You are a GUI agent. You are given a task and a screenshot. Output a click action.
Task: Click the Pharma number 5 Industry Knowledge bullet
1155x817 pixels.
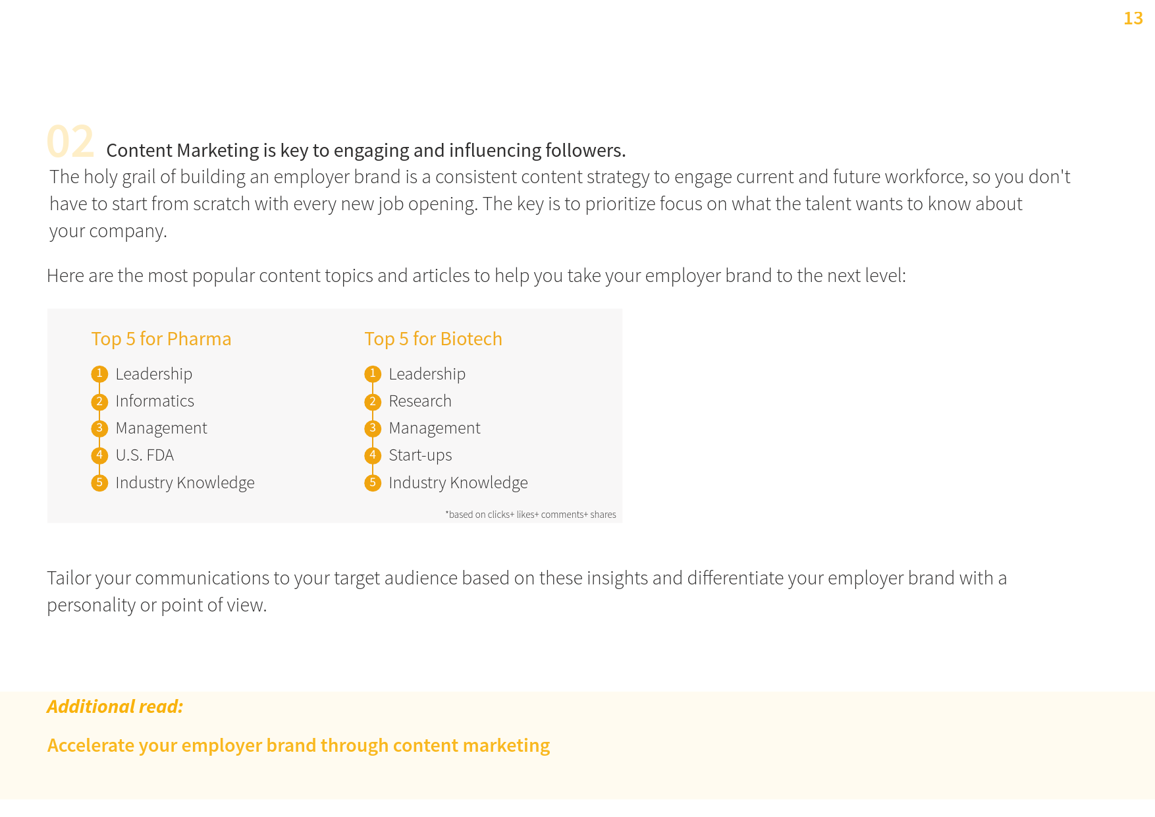click(99, 483)
